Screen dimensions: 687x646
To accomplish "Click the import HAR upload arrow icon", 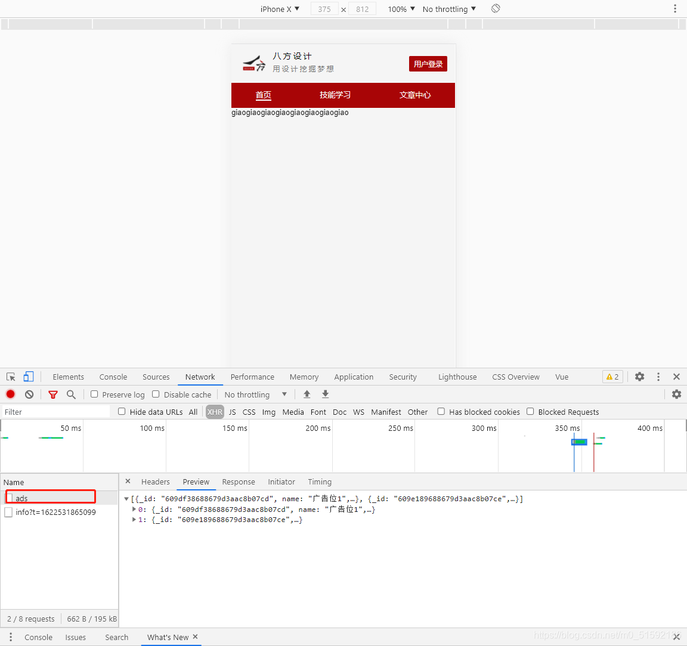I will click(x=307, y=394).
